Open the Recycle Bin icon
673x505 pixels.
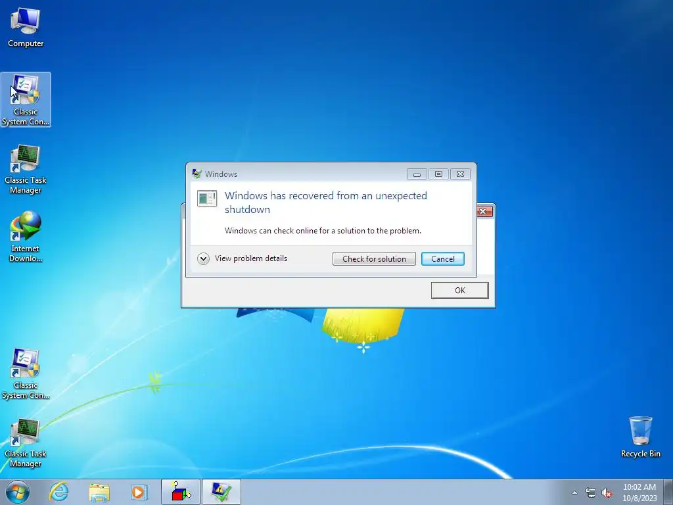[640, 437]
